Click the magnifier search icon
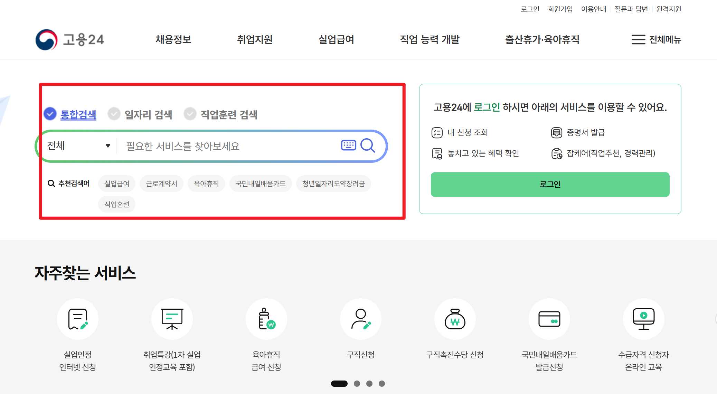Screen dimensions: 717x394 point(368,146)
